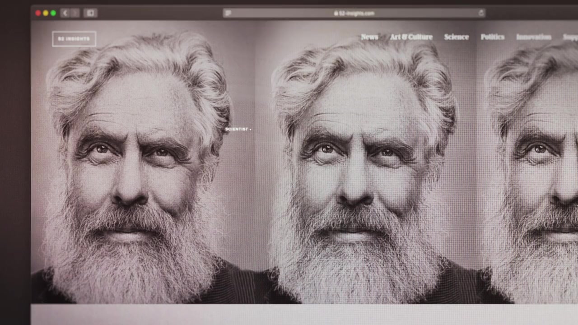
Task: Expand the SCIENTIST category label
Action: coord(238,129)
